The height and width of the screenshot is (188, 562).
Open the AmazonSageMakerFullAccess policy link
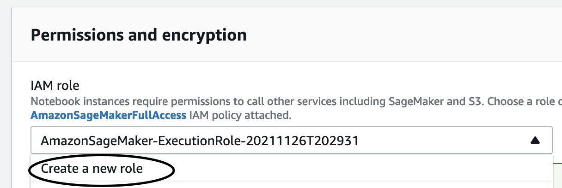pos(109,115)
